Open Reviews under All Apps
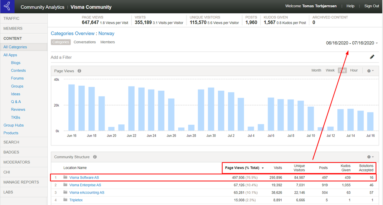This screenshot has width=383, height=205. tap(18, 109)
